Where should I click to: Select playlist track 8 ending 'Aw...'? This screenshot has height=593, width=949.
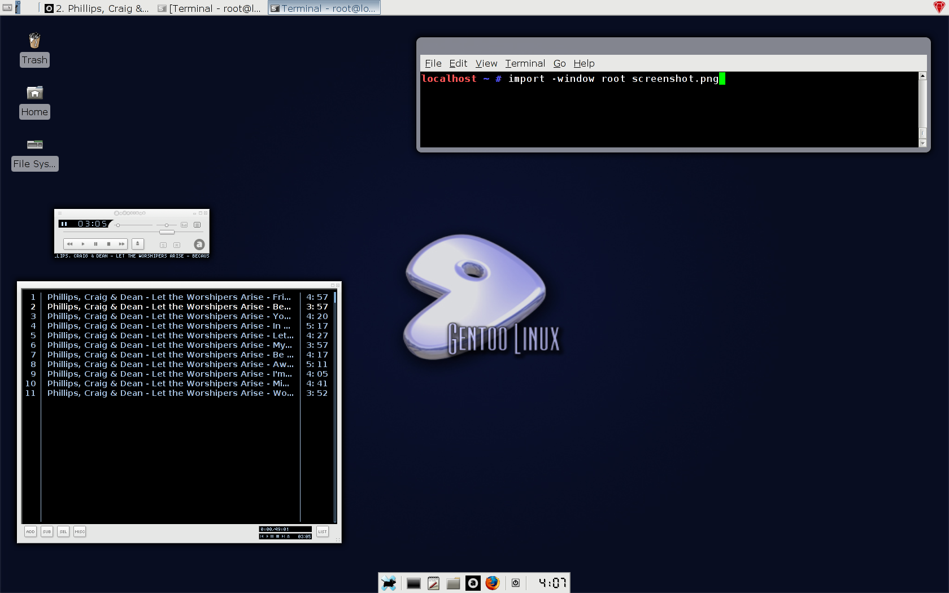coord(176,364)
